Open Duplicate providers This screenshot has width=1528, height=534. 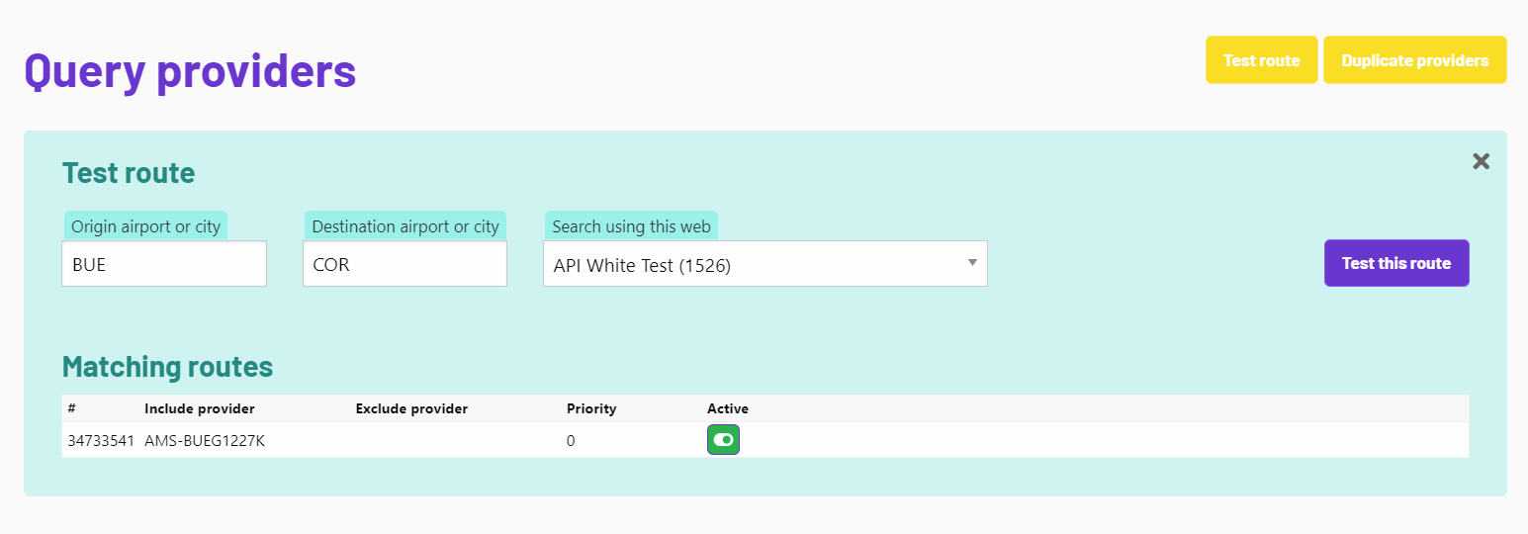click(1414, 60)
